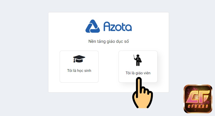This screenshot has height=116, width=215.
Task: Click the "Nền tảng giáo dục số" tagline
Action: [x=109, y=41]
